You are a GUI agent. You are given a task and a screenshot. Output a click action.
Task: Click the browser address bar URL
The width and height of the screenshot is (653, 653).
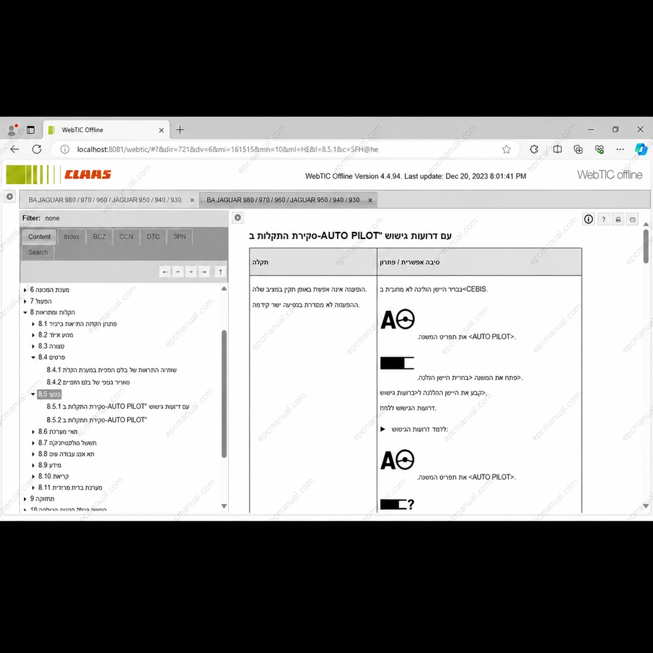pos(227,149)
